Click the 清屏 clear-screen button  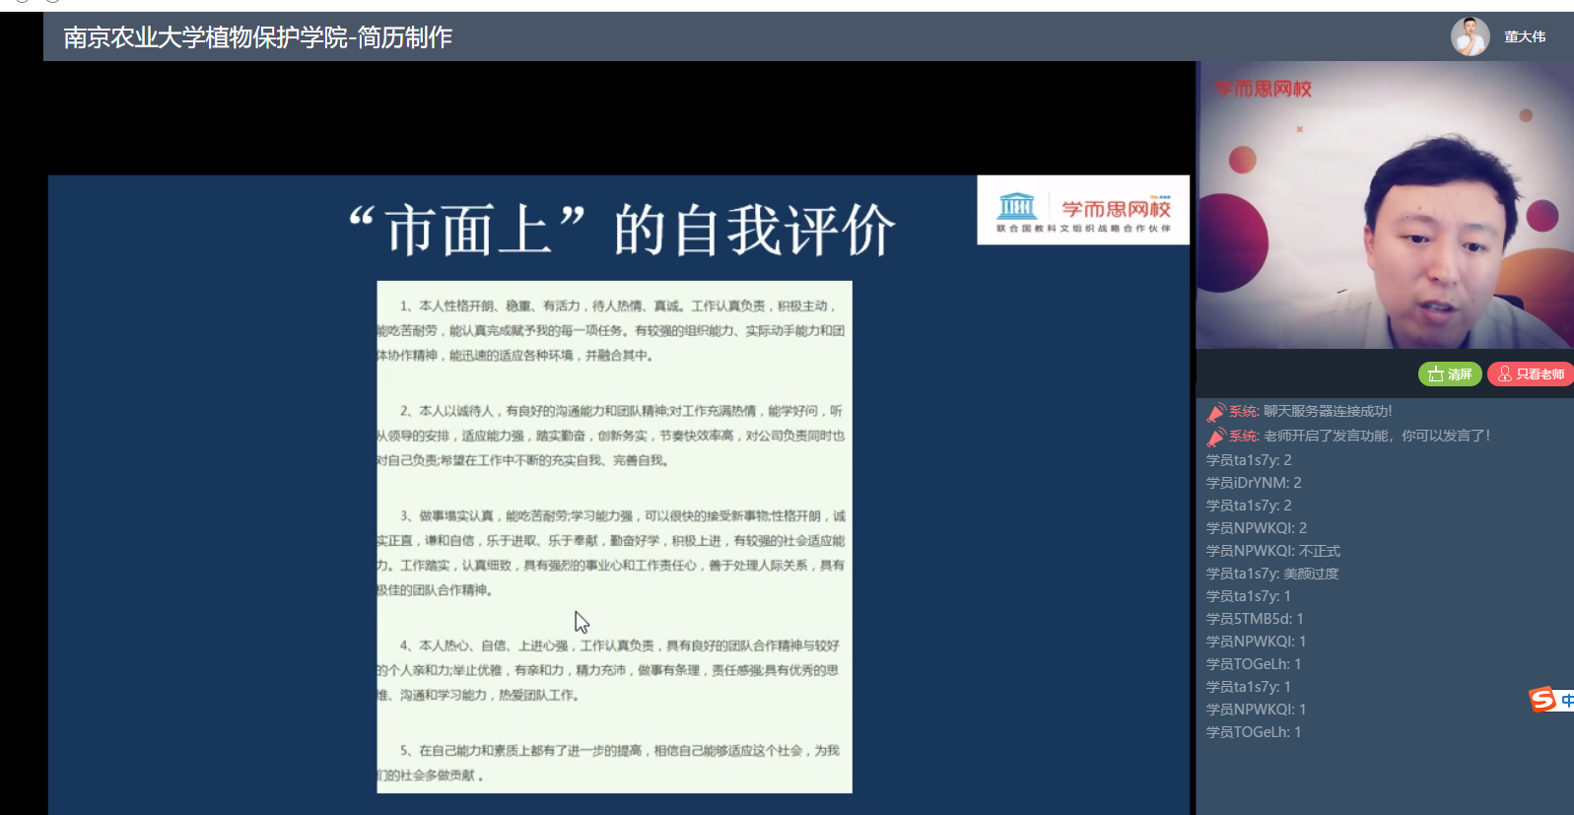click(1449, 374)
